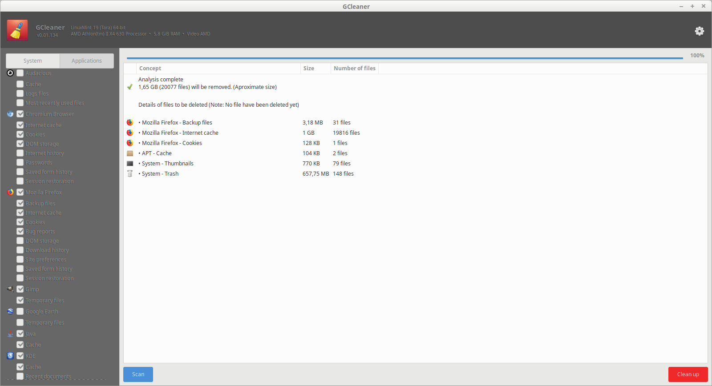Select the 'Mozilla Firefox - Backup files' row
712x386 pixels.
click(x=415, y=122)
